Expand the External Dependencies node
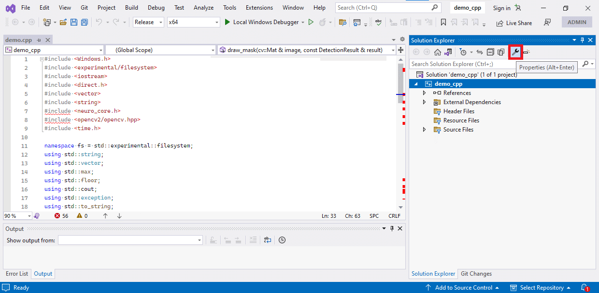 pos(425,102)
